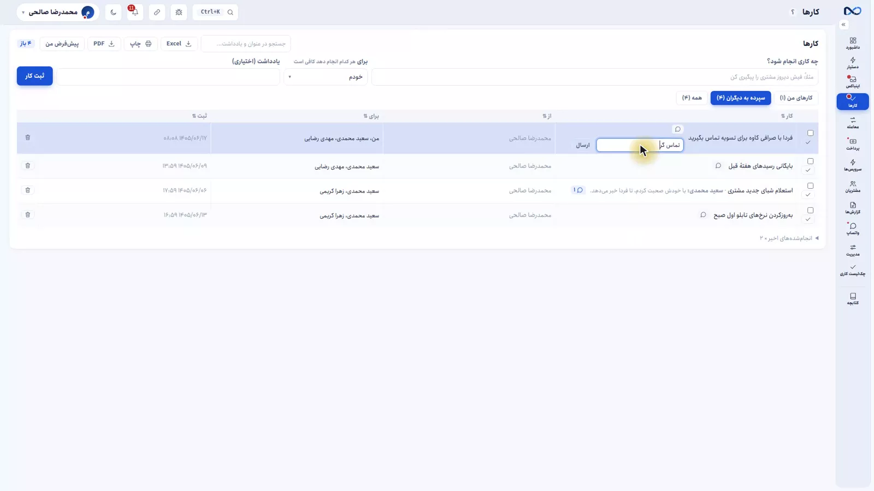Open محمدرضا صالحی user menu
Image resolution: width=874 pixels, height=491 pixels.
[x=58, y=12]
